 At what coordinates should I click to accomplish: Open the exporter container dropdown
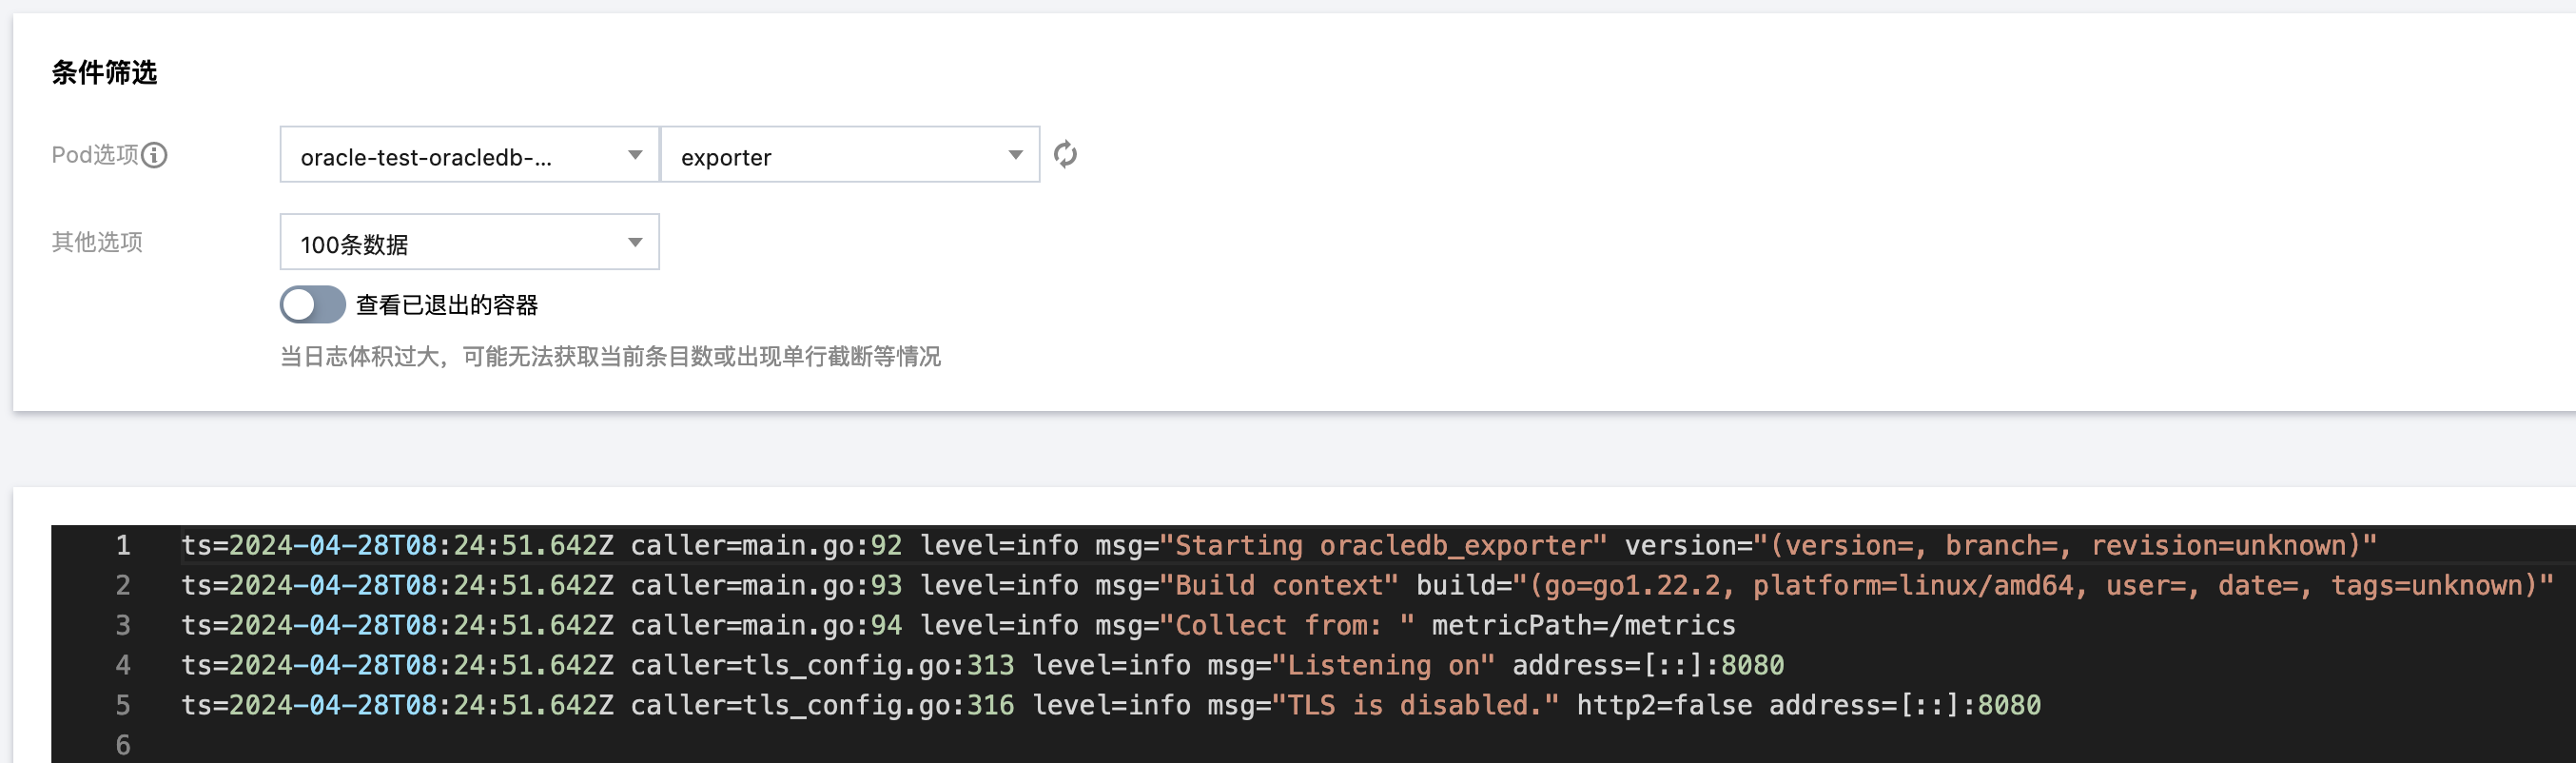pyautogui.click(x=850, y=155)
